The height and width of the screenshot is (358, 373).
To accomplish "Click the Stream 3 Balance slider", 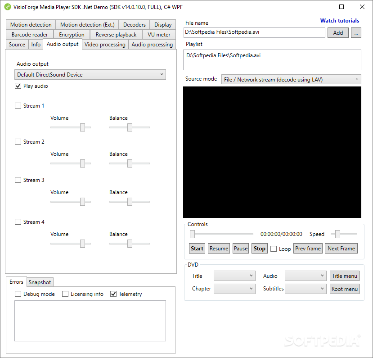I will pyautogui.click(x=130, y=202).
